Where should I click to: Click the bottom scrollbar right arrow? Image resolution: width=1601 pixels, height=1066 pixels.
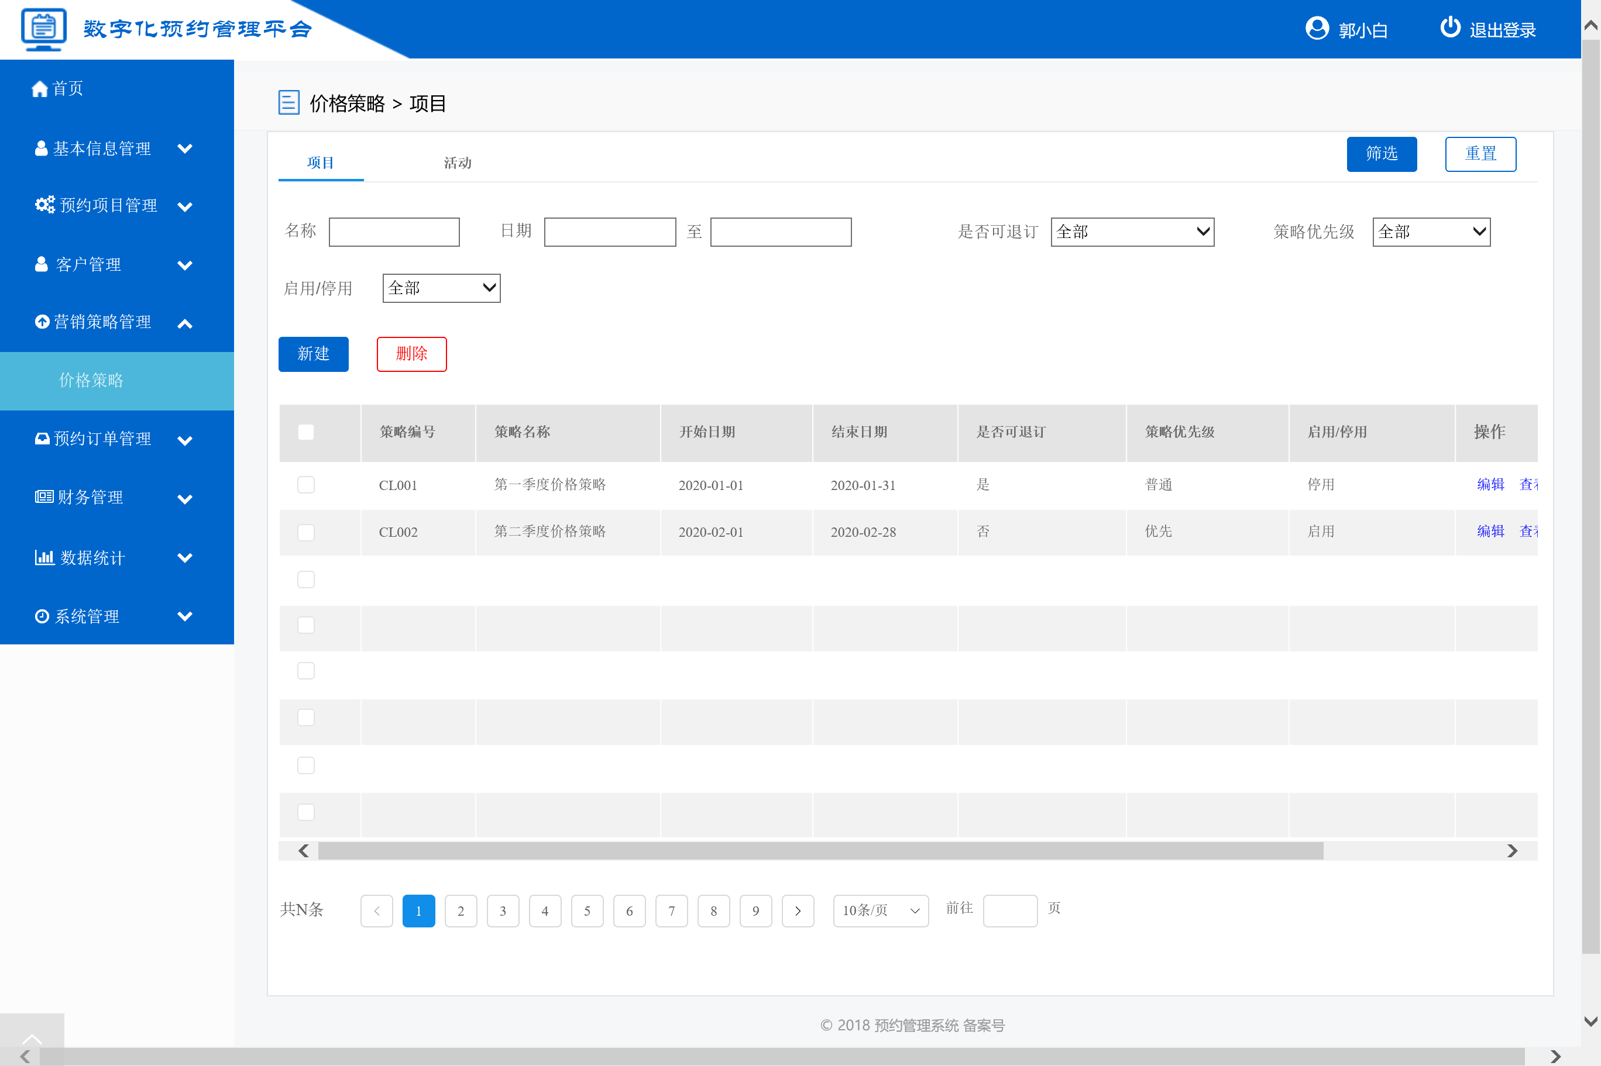pyautogui.click(x=1555, y=1057)
